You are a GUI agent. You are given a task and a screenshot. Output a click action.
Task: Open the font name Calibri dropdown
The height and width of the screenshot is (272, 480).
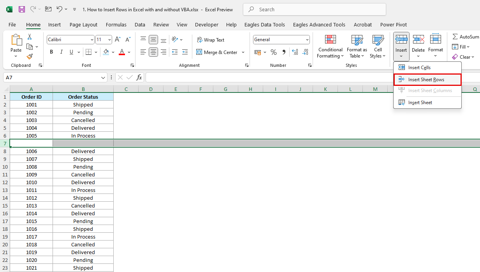tap(92, 40)
